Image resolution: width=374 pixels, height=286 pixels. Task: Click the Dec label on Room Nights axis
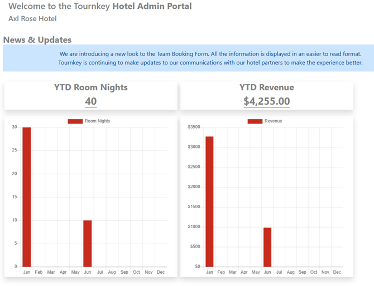(x=161, y=272)
